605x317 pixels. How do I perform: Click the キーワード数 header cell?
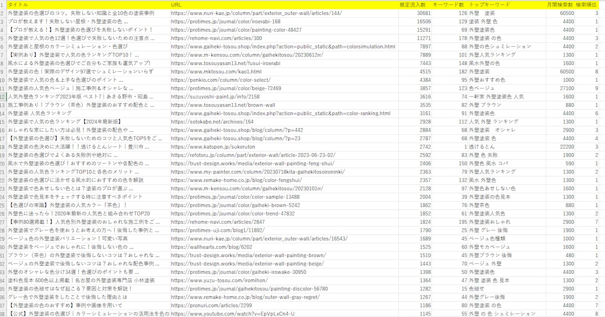pos(450,4)
